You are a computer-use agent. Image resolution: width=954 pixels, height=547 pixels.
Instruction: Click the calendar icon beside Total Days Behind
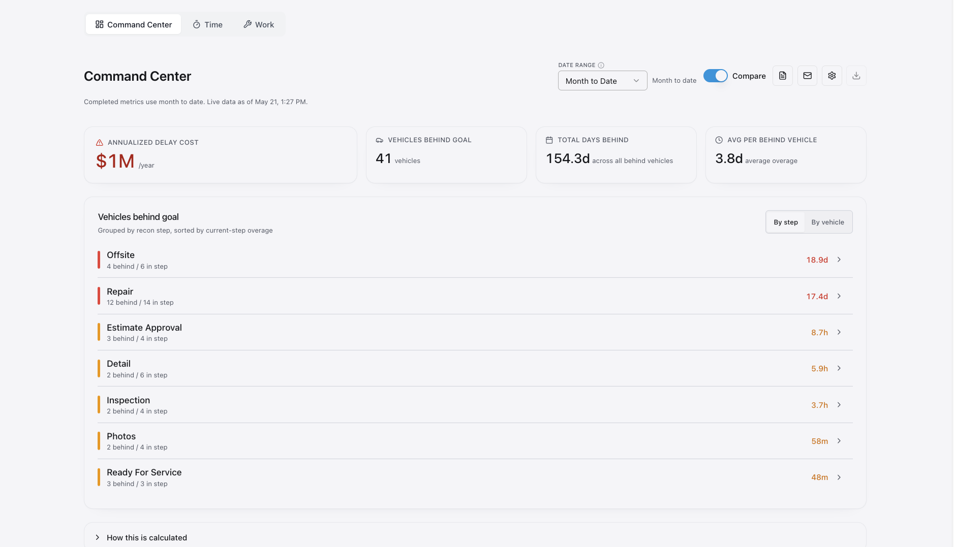tap(549, 140)
